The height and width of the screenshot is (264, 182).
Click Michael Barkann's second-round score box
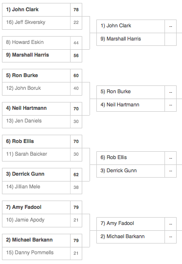170,237
